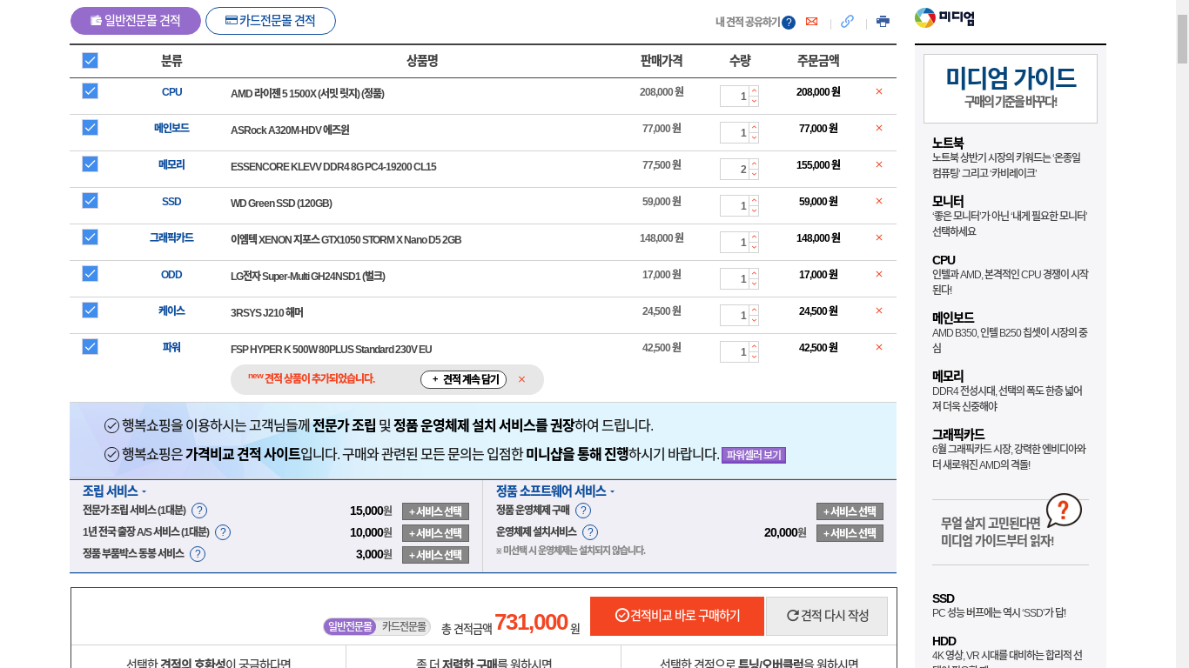Uncheck the 파워 row checkbox
1189x668 pixels.
point(90,347)
